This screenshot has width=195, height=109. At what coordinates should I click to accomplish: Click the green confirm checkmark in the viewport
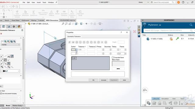(129, 28)
